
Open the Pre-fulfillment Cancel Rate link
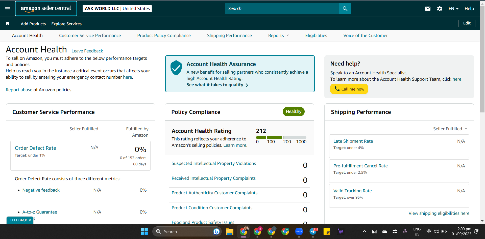pyautogui.click(x=360, y=166)
